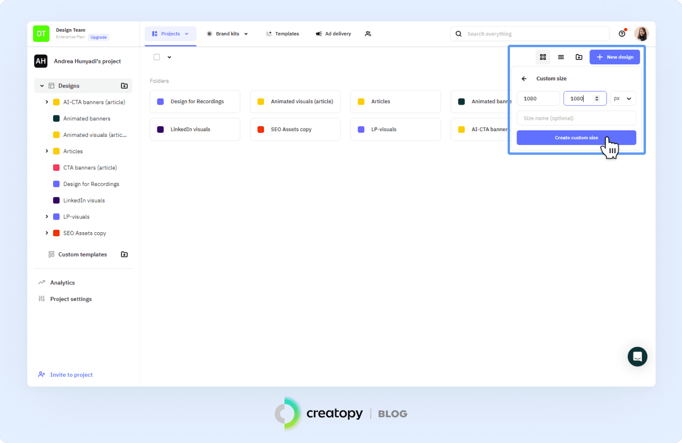Switch to the Templates tab

click(x=283, y=34)
